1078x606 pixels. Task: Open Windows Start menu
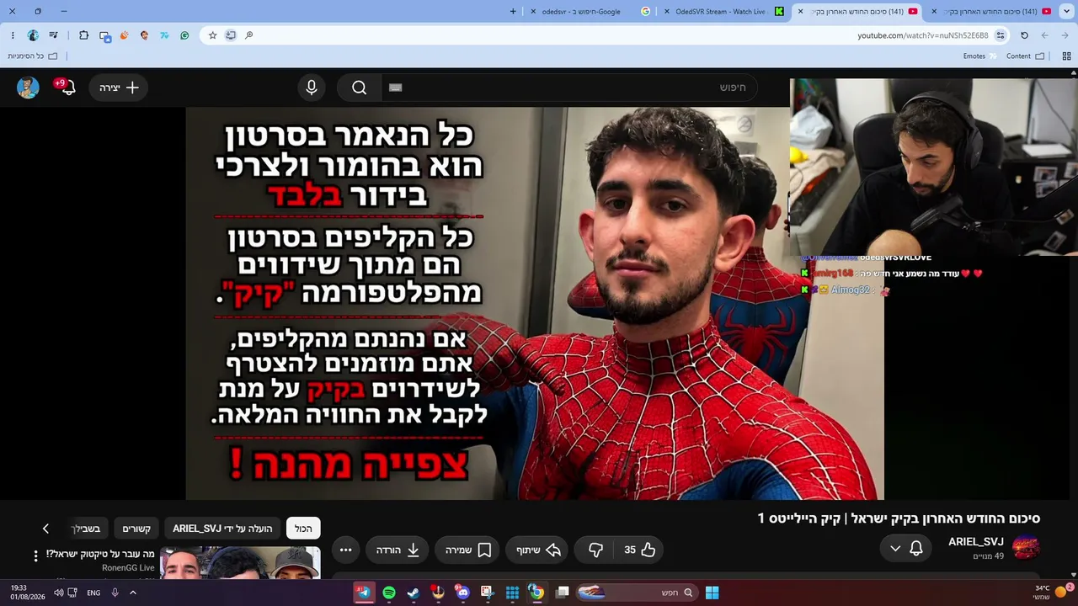point(712,593)
